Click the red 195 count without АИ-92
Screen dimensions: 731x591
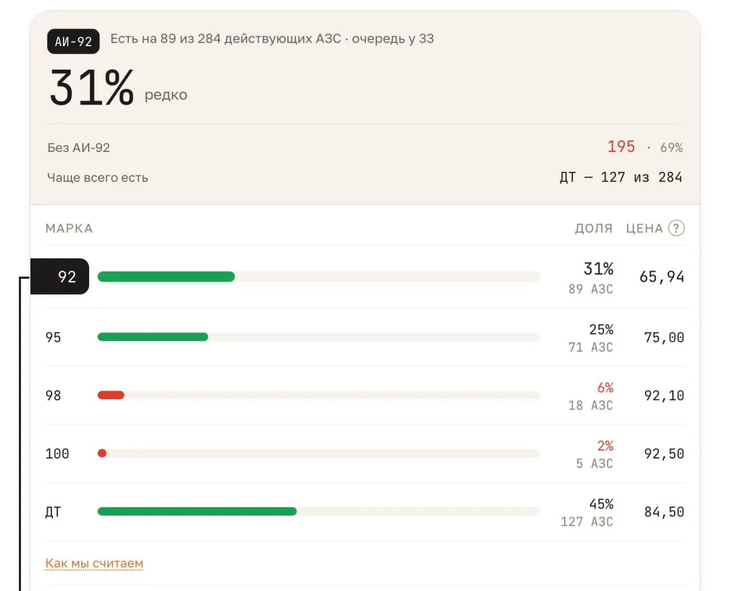tap(621, 147)
